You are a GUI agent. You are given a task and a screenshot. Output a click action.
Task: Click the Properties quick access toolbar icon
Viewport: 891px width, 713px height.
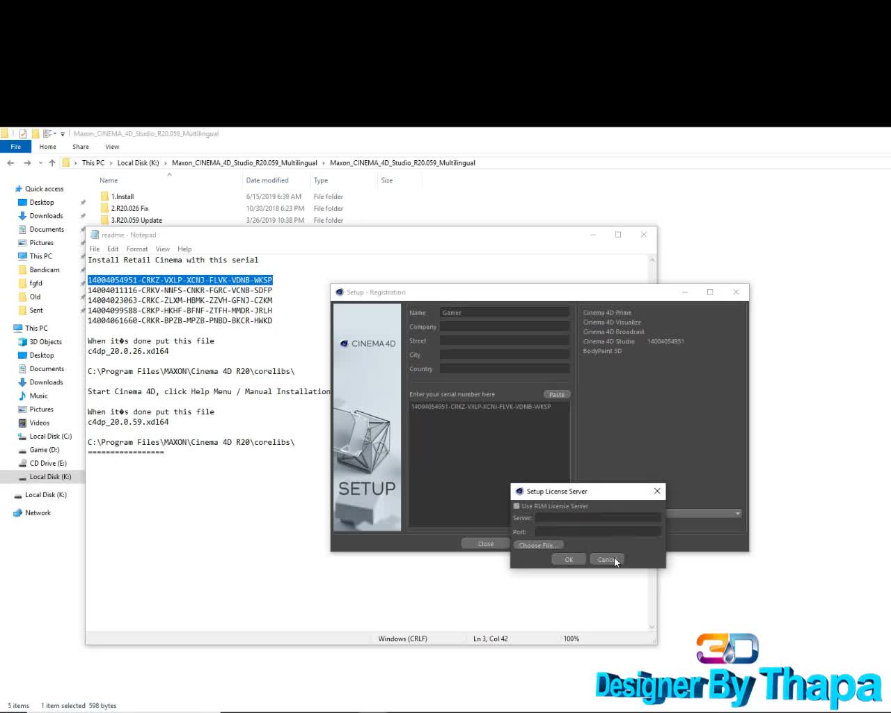click(23, 134)
